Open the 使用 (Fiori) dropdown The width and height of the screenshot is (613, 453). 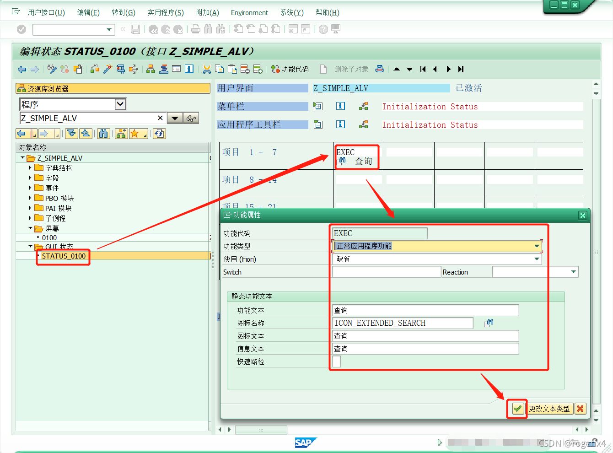click(537, 259)
